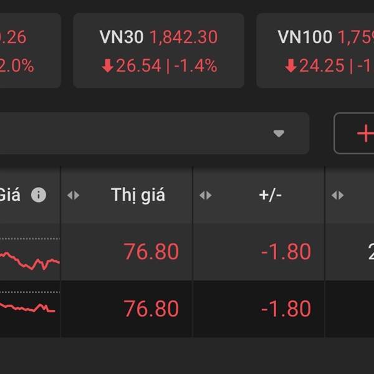Select the +/- column header
This screenshot has width=374, height=374.
point(270,195)
